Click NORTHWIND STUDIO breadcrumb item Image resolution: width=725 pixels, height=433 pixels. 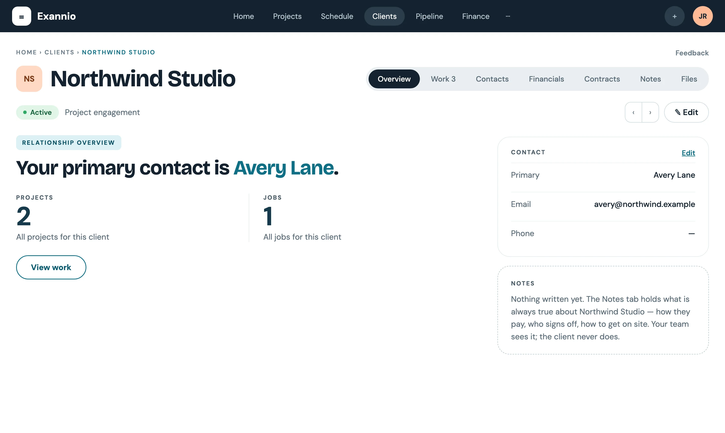119,52
